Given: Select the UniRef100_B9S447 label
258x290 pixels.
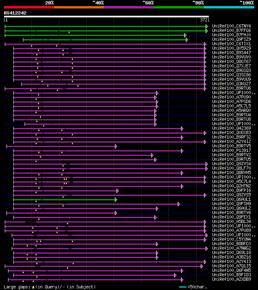Looking at the screenshot, I should [231, 53].
